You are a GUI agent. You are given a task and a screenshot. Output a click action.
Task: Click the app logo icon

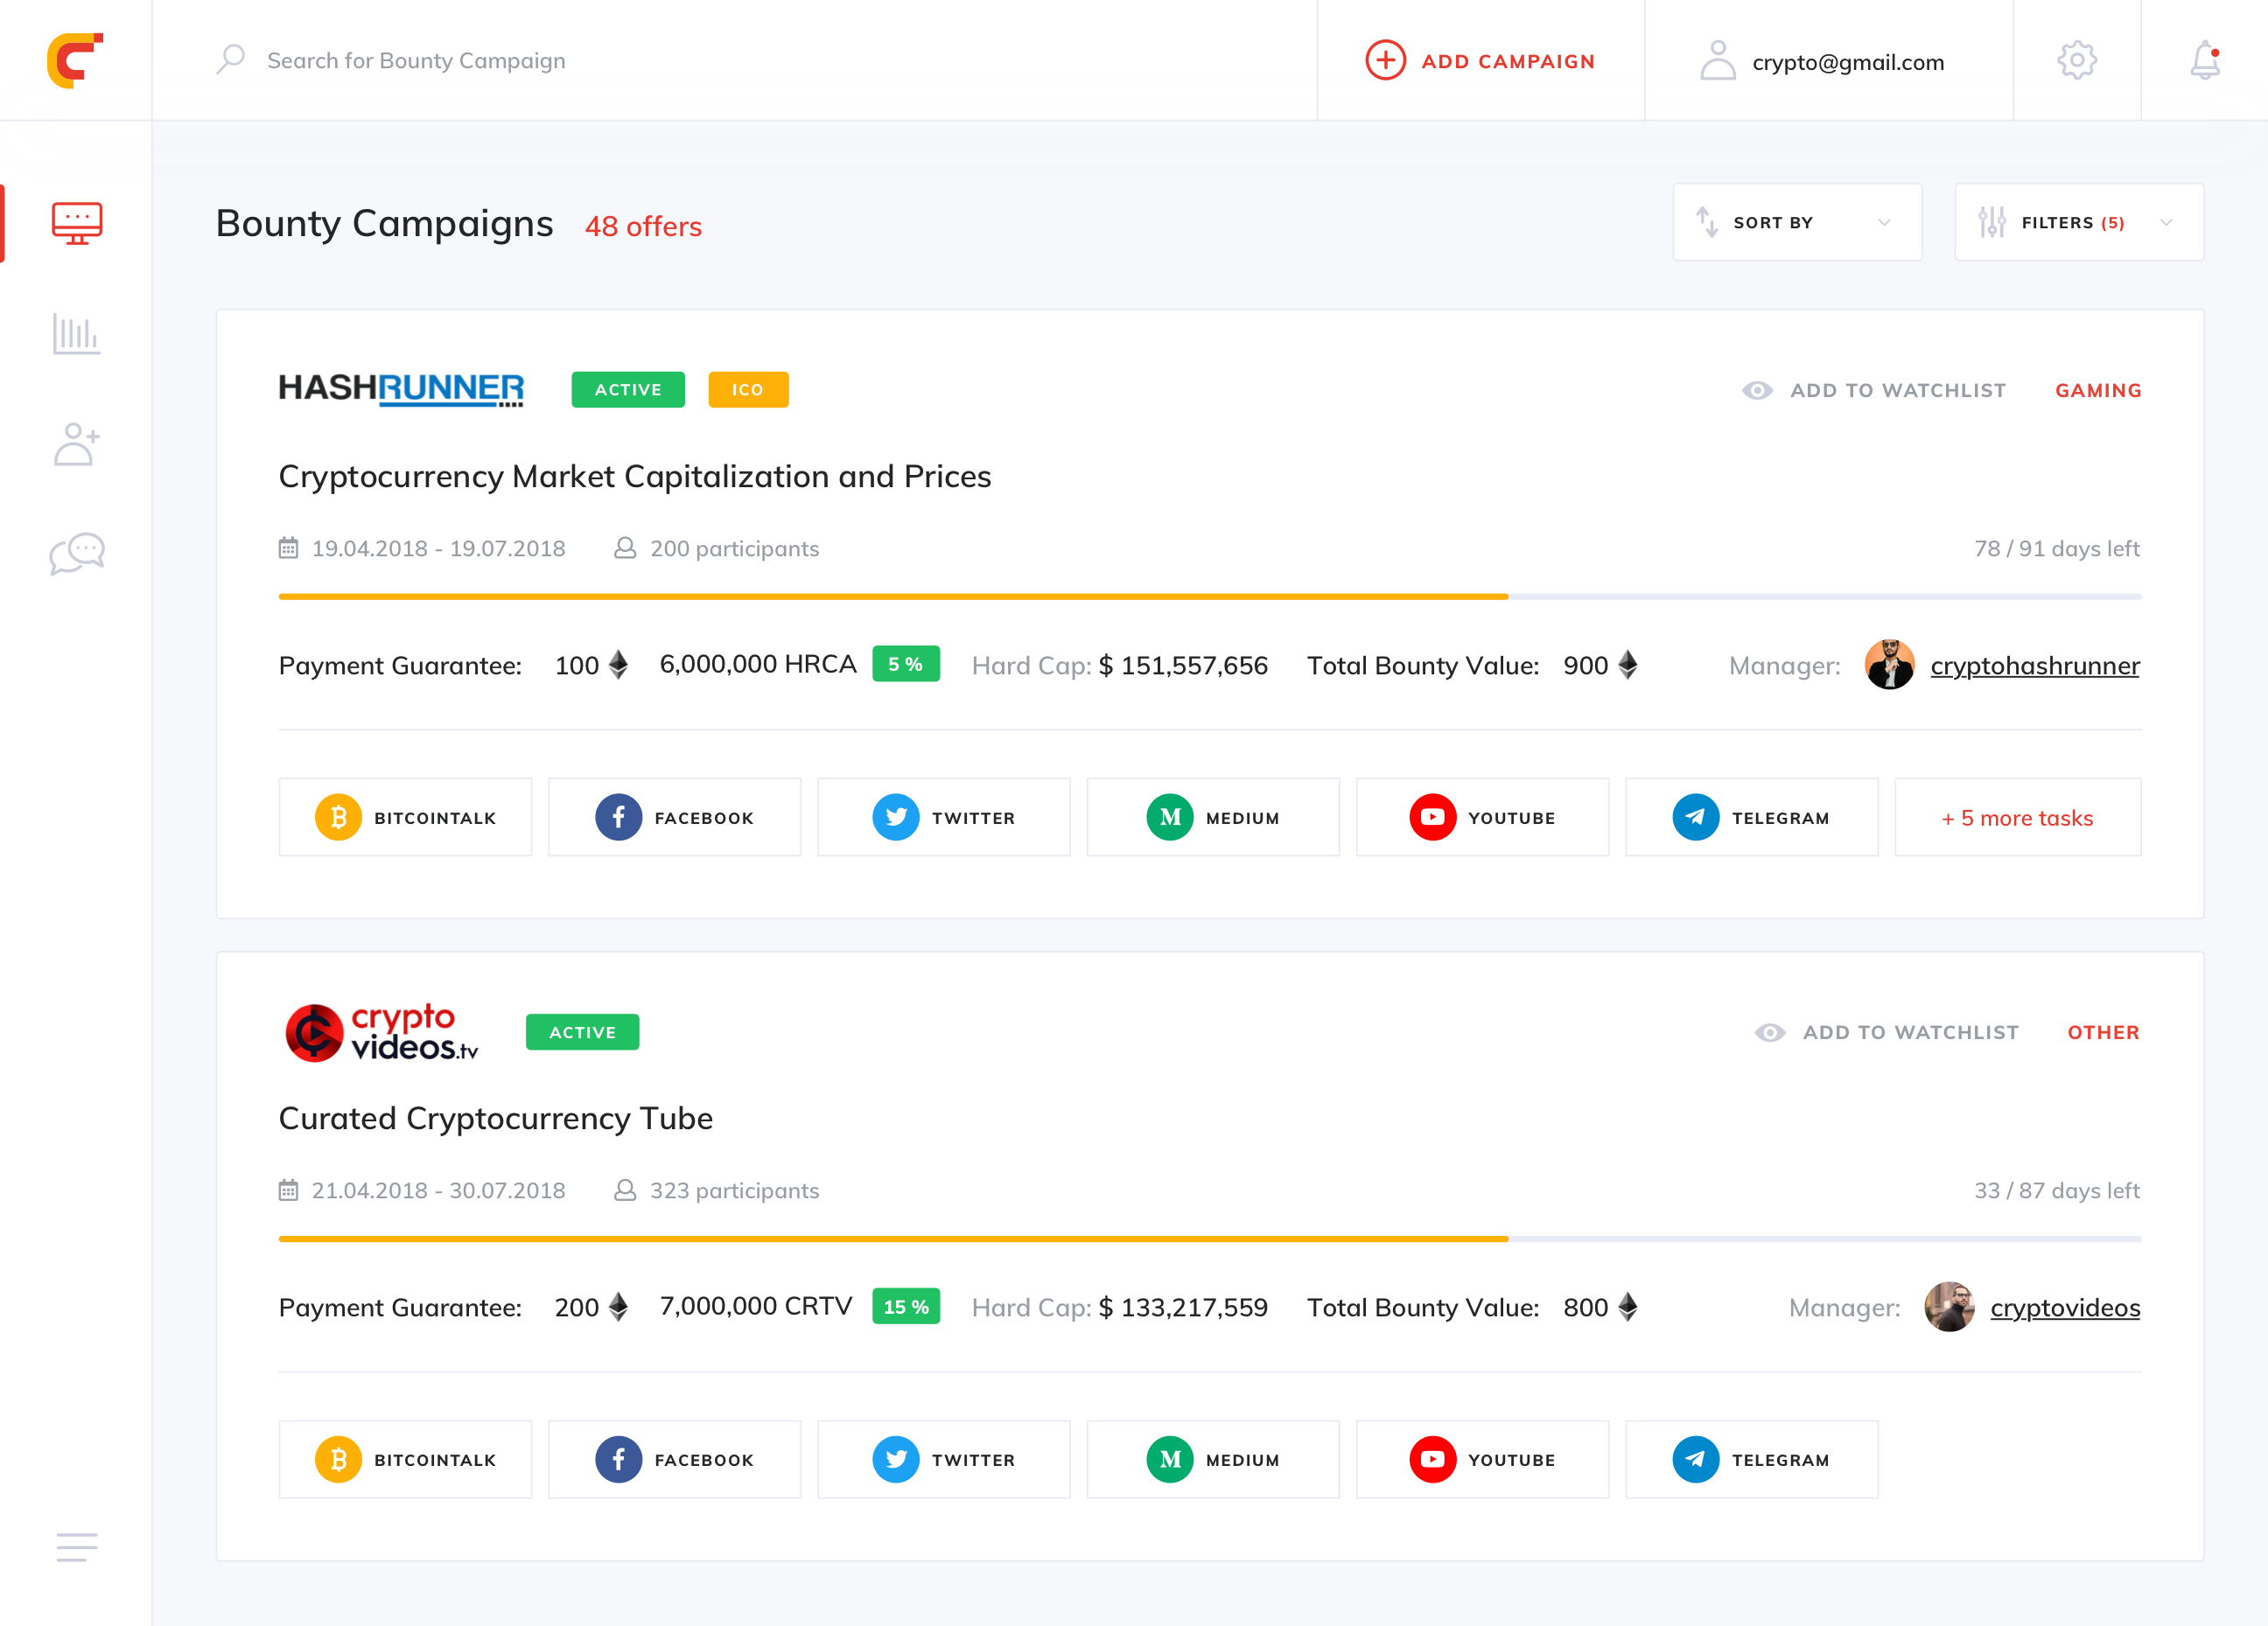coord(75,60)
